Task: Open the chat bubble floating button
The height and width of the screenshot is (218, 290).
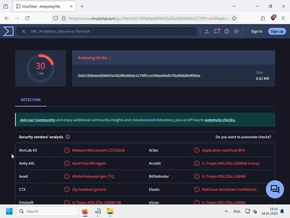Action: click(x=275, y=189)
